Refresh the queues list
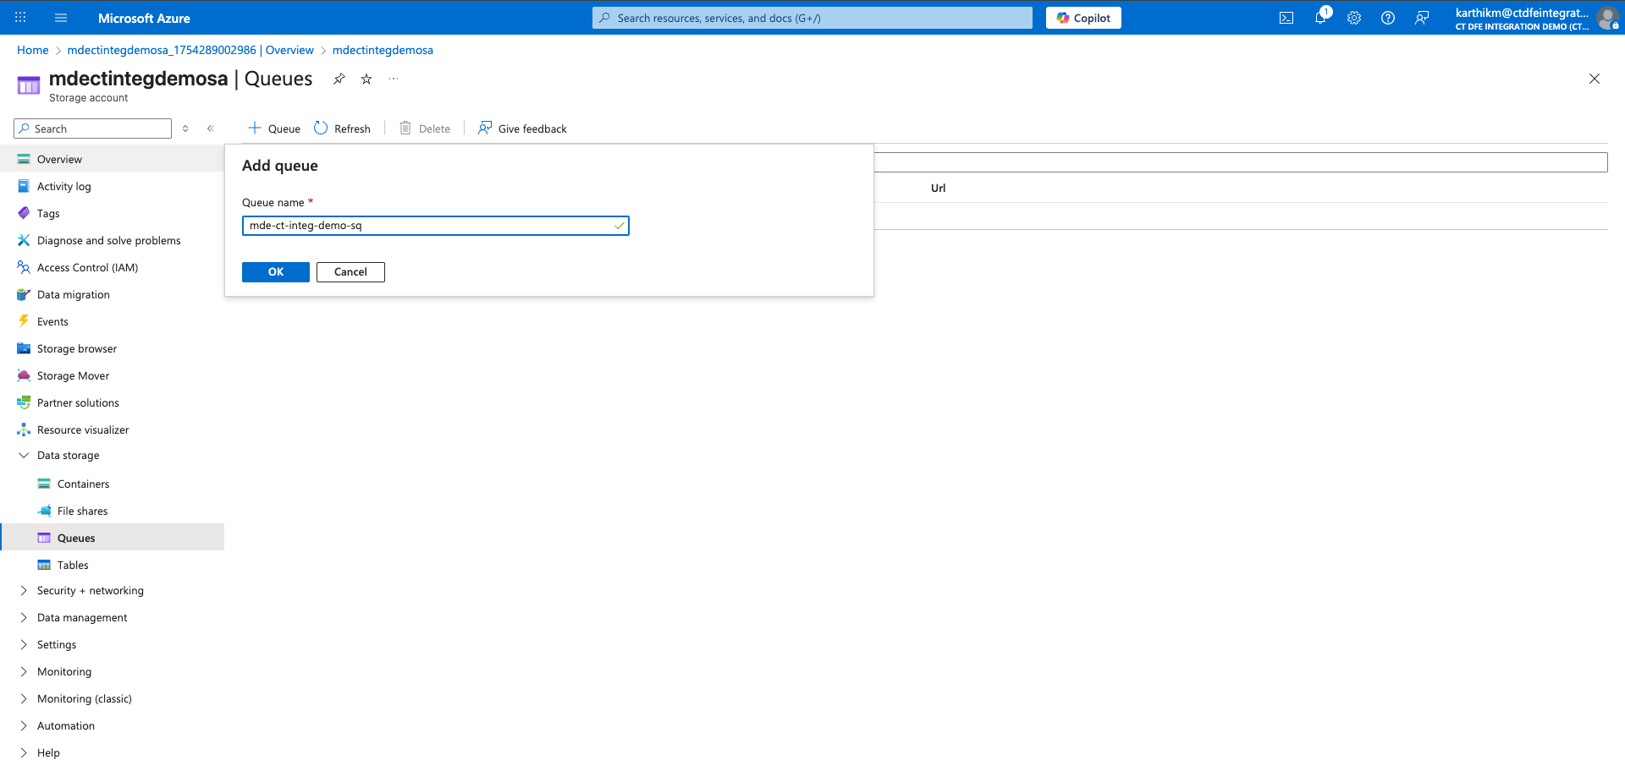This screenshot has width=1625, height=771. [x=343, y=128]
